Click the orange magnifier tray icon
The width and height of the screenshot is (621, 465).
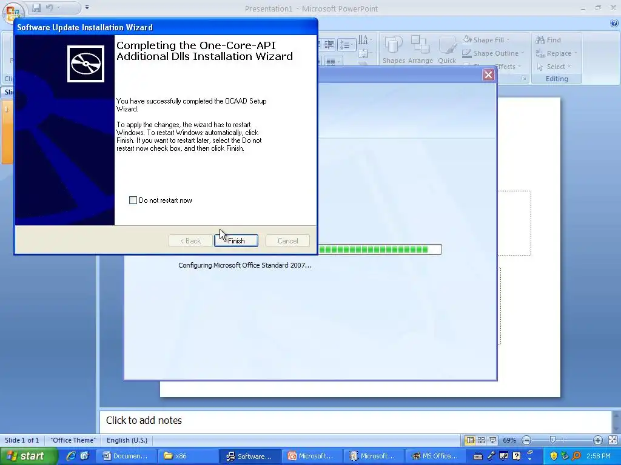[x=577, y=457]
